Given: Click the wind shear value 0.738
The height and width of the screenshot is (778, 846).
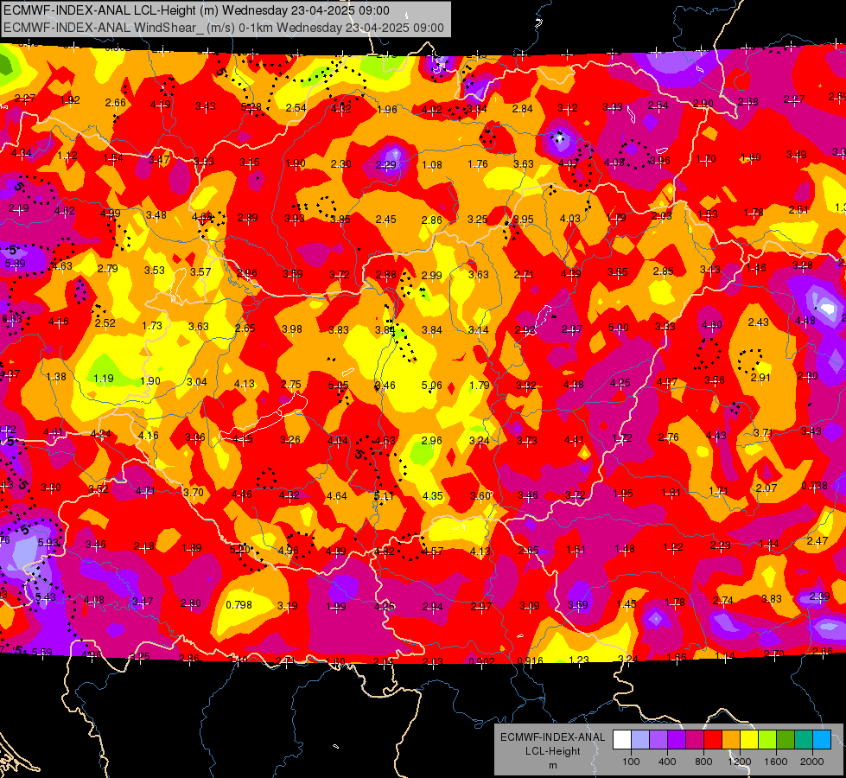Looking at the screenshot, I should [814, 485].
